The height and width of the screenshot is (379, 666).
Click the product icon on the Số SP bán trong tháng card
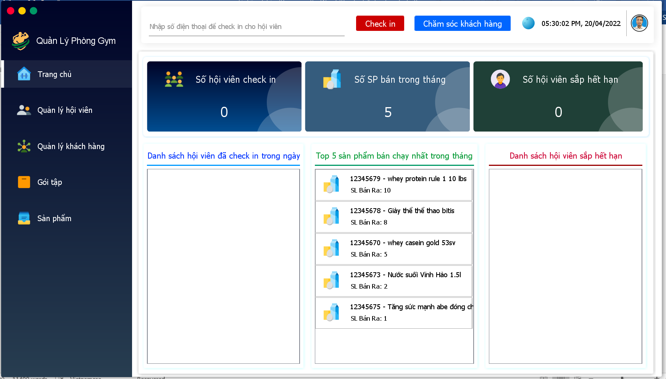332,79
